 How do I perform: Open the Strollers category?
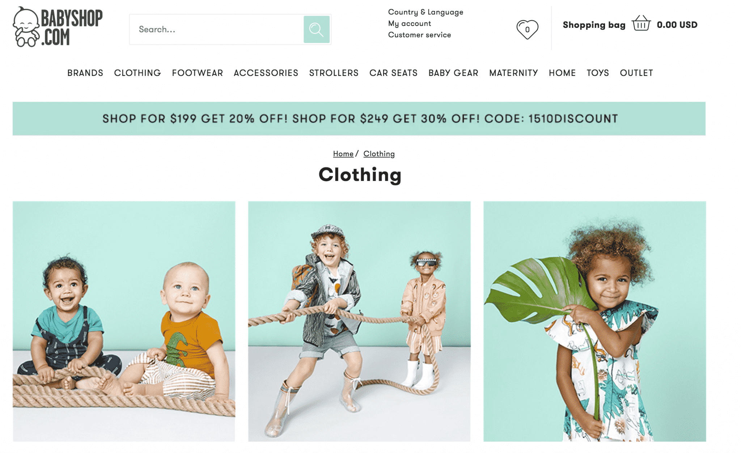[x=334, y=73]
